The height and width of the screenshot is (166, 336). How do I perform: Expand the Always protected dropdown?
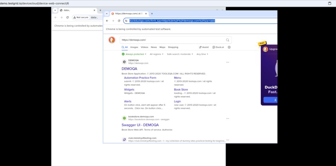[x=134, y=54]
